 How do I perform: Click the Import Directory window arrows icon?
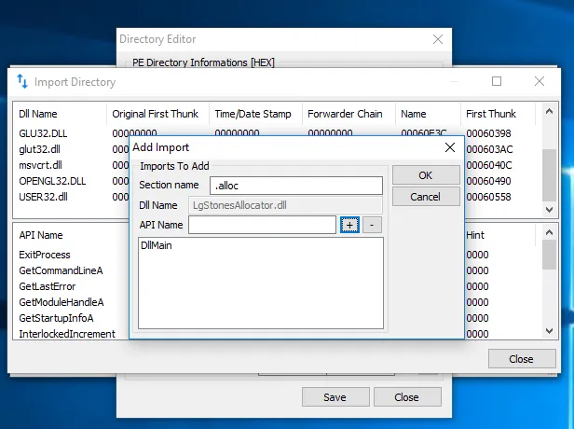pyautogui.click(x=22, y=81)
